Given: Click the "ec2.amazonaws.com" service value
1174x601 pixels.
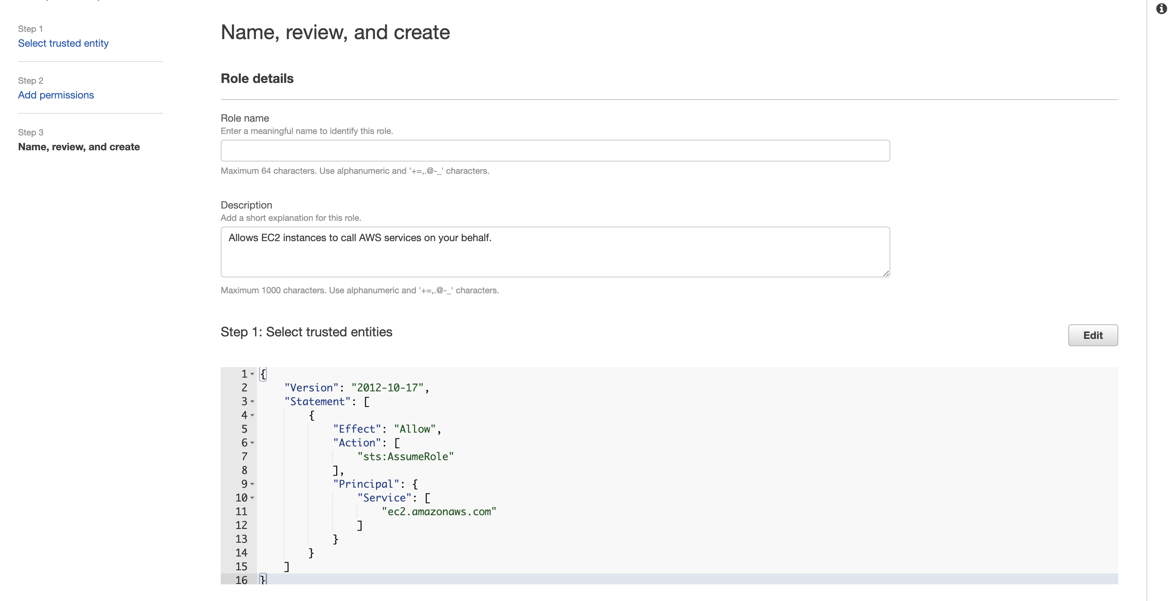Looking at the screenshot, I should tap(439, 512).
